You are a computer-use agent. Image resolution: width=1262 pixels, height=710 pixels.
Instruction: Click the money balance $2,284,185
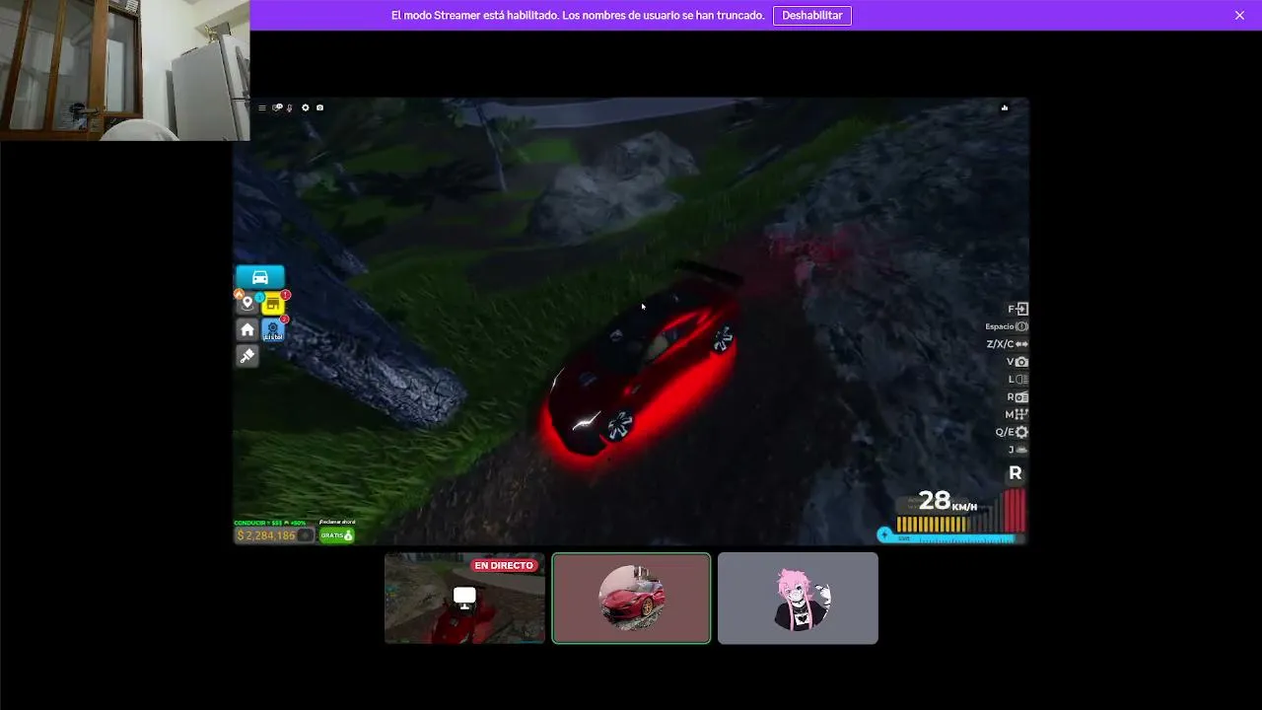(266, 535)
